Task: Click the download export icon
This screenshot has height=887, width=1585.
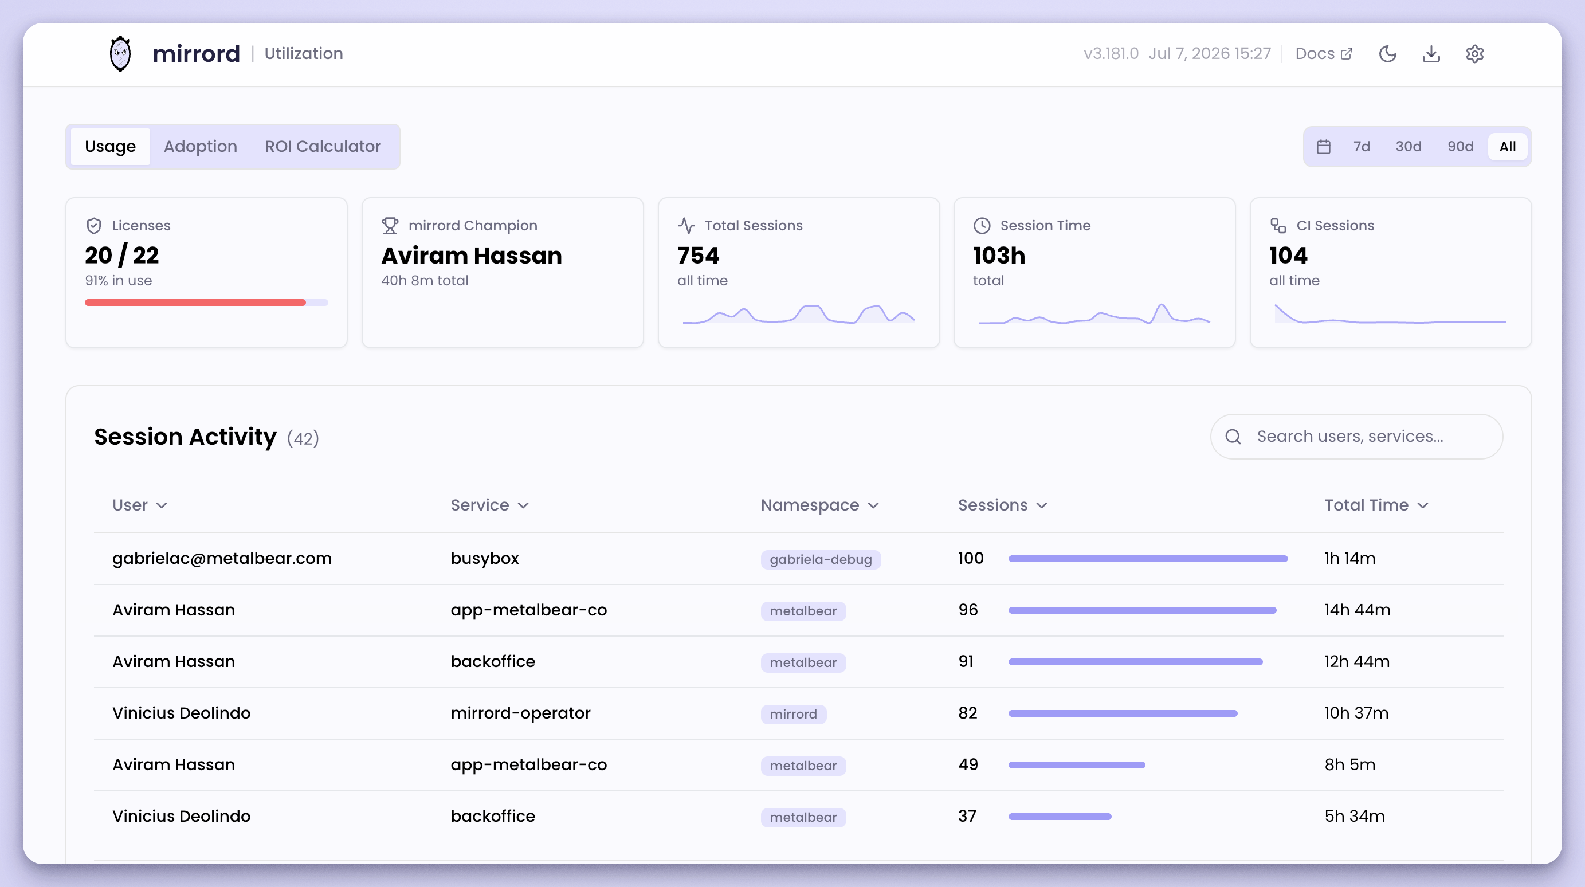Action: pyautogui.click(x=1431, y=54)
